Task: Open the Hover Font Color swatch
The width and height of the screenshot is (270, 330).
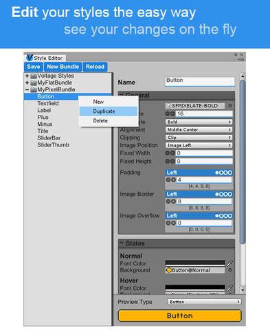Action: (195, 288)
